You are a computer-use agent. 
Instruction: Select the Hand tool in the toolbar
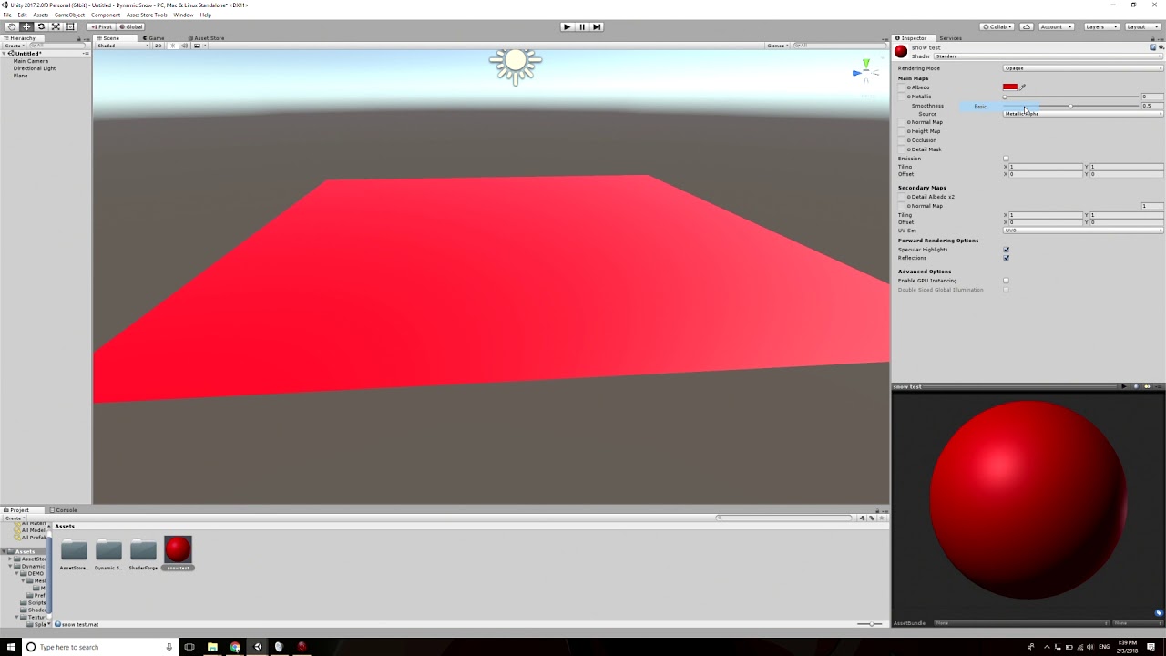pyautogui.click(x=13, y=26)
